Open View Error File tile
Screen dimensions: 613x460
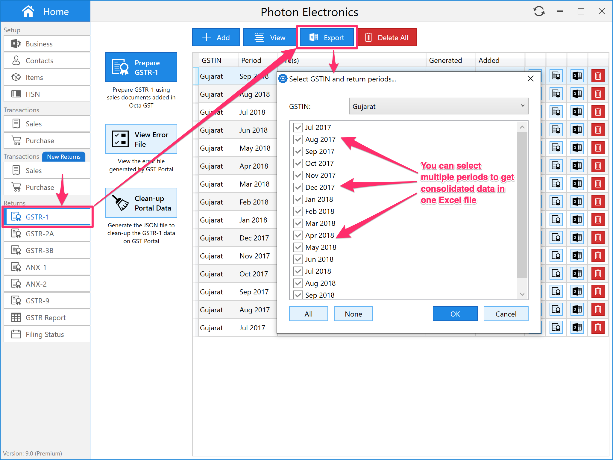point(141,139)
